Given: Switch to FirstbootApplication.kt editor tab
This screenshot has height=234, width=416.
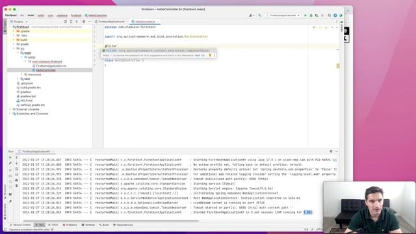Looking at the screenshot, I should [110, 21].
